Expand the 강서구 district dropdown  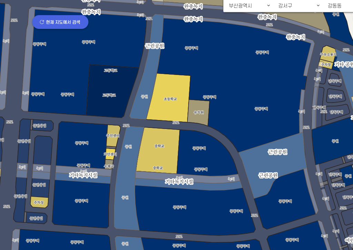pyautogui.click(x=299, y=6)
